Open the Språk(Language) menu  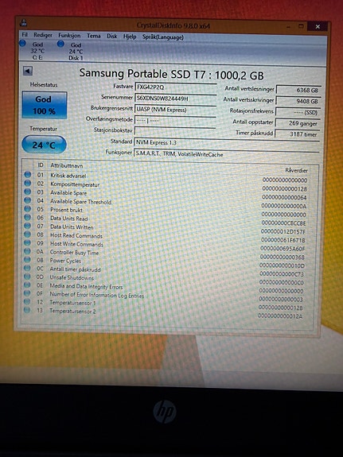point(163,37)
